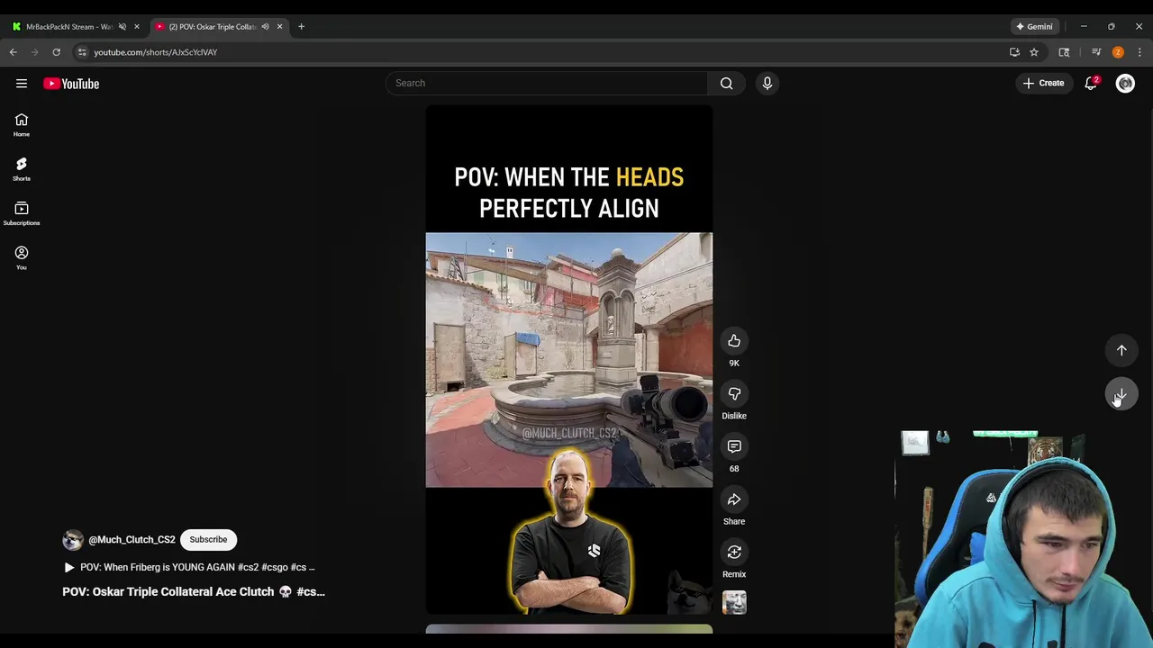1153x648 pixels.
Task: Like the short with thumbs up
Action: [734, 341]
